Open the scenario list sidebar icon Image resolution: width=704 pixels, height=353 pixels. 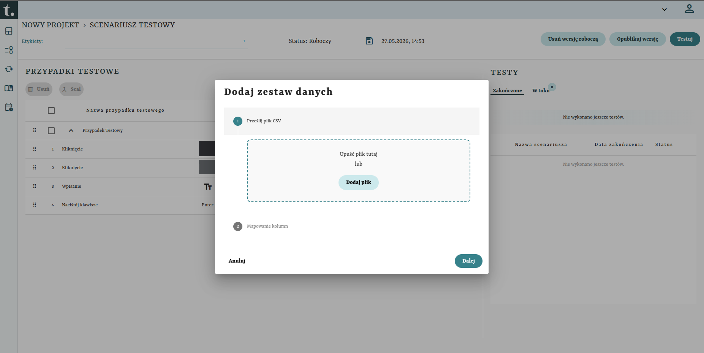[9, 50]
